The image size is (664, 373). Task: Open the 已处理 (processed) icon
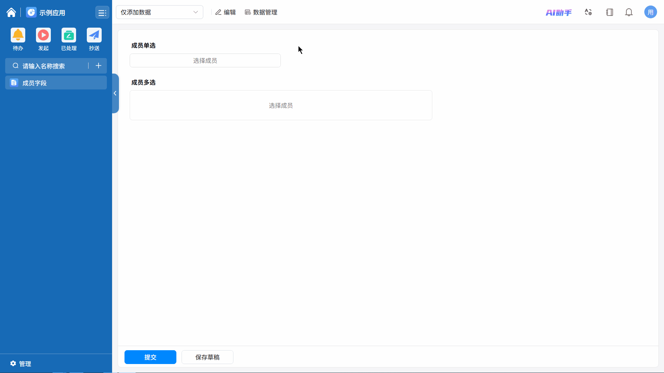(x=69, y=35)
